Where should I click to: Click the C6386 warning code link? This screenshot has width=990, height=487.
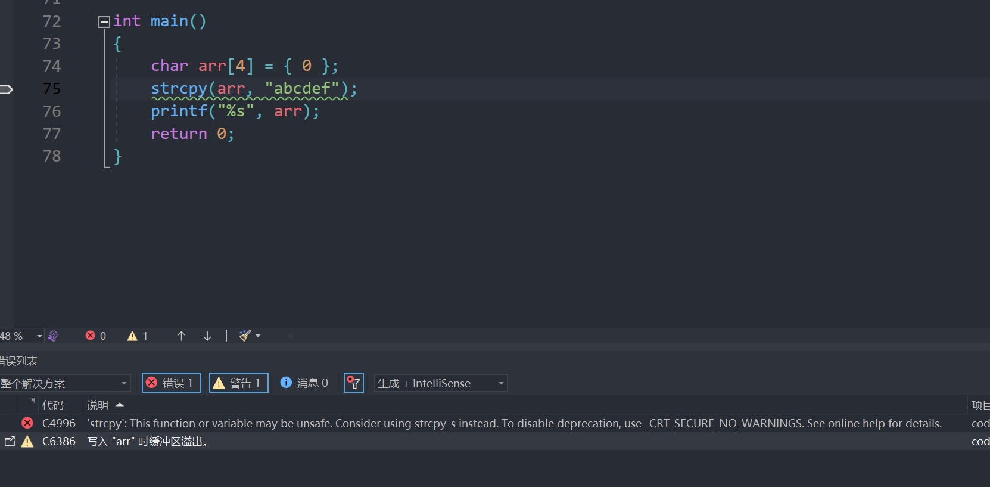tap(59, 441)
